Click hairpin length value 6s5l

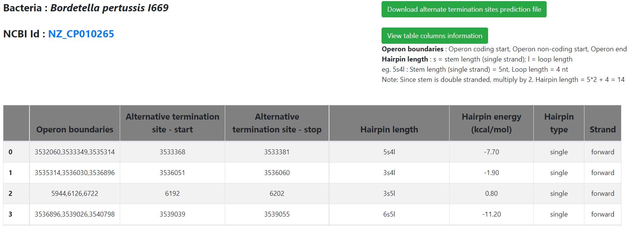[389, 214]
